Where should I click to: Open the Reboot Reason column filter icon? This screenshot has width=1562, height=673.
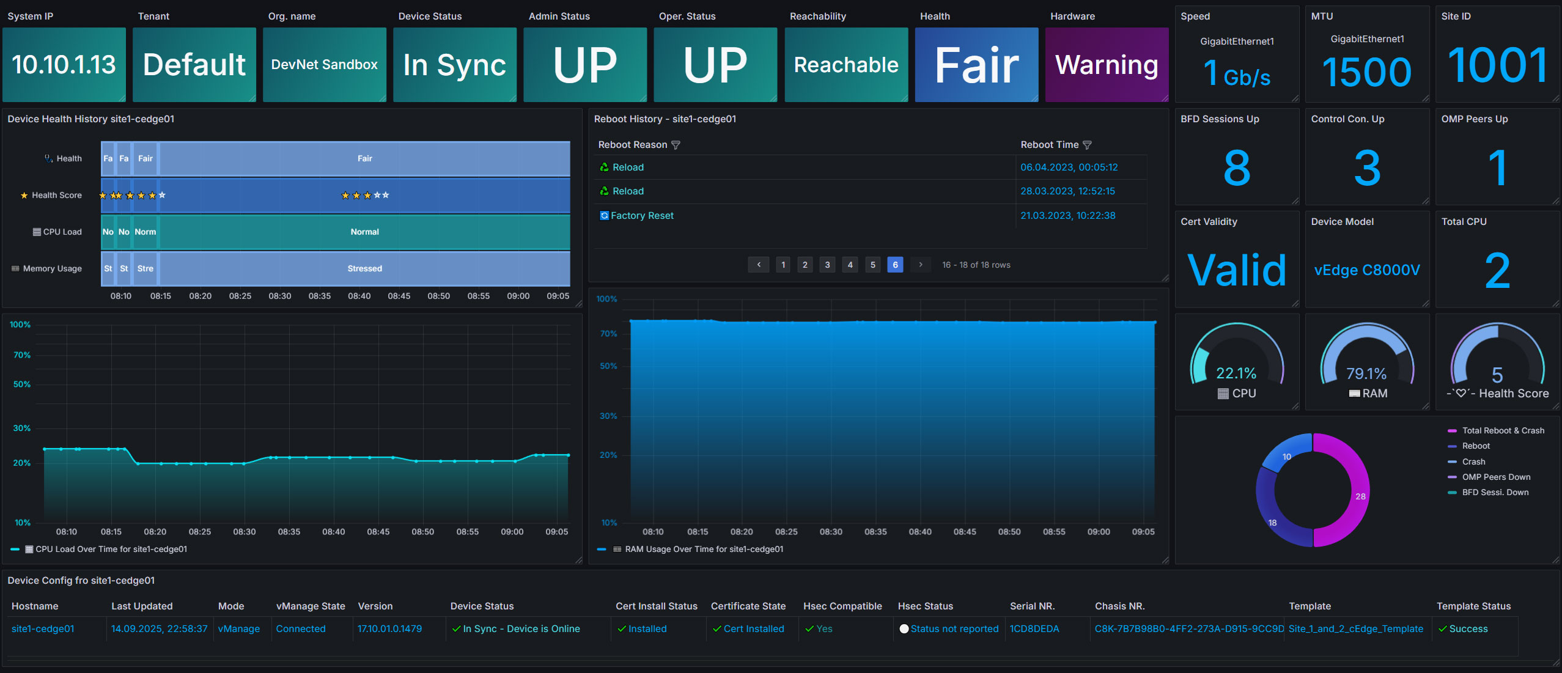pos(676,145)
